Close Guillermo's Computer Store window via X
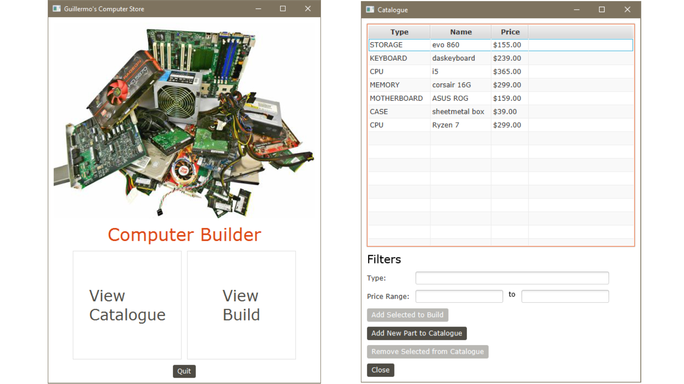Screen dimensions: 684x384 pyautogui.click(x=308, y=9)
